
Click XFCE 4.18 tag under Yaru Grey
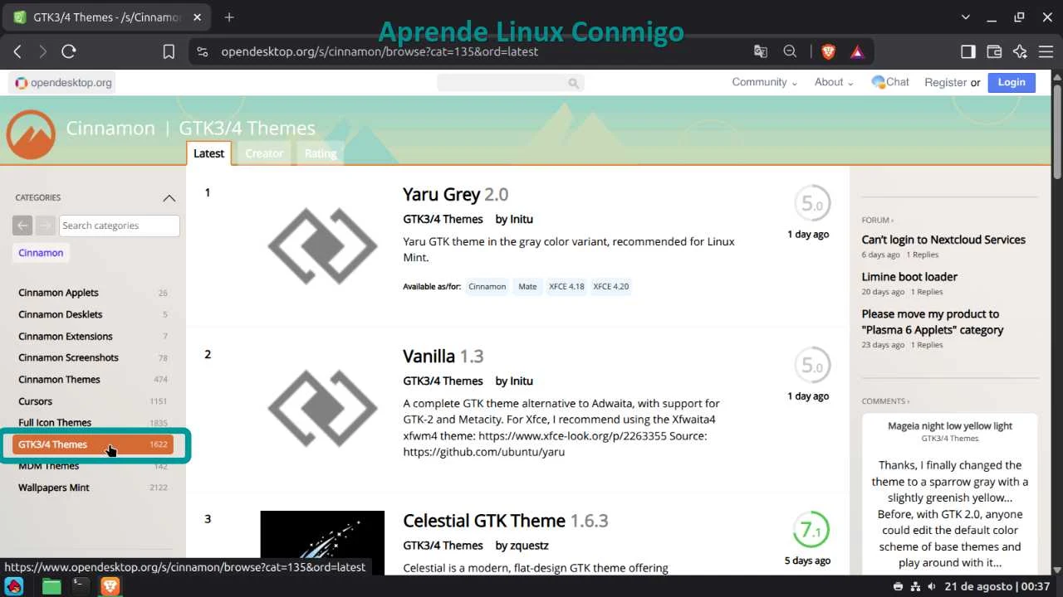(566, 287)
